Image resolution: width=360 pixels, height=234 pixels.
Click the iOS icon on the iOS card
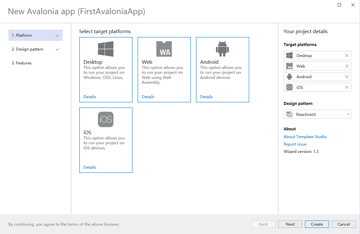click(x=106, y=119)
